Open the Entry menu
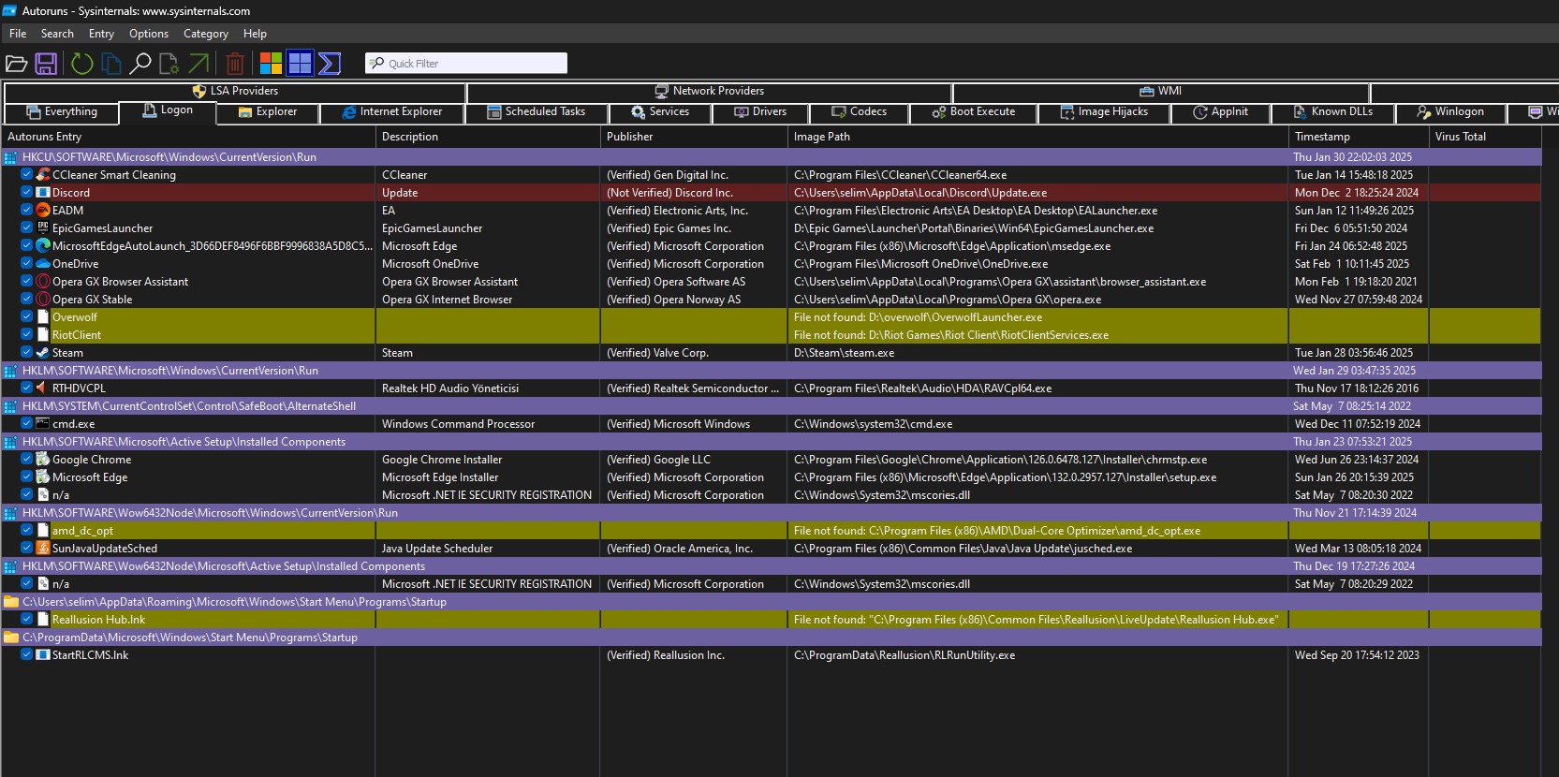Viewport: 1559px width, 777px height. pos(101,34)
